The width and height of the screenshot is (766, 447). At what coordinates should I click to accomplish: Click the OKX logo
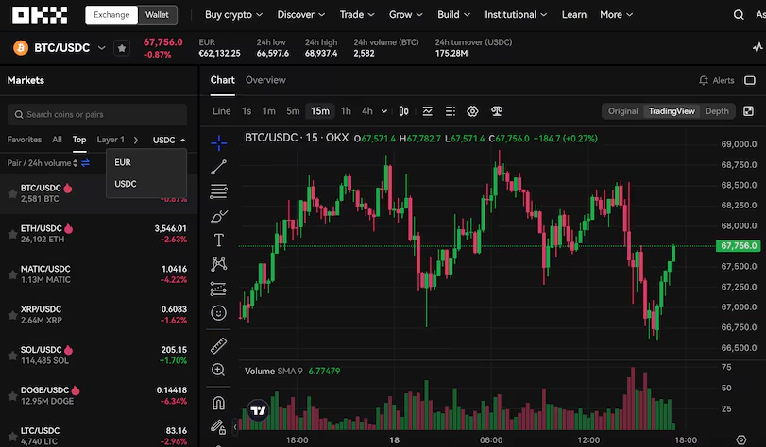40,15
